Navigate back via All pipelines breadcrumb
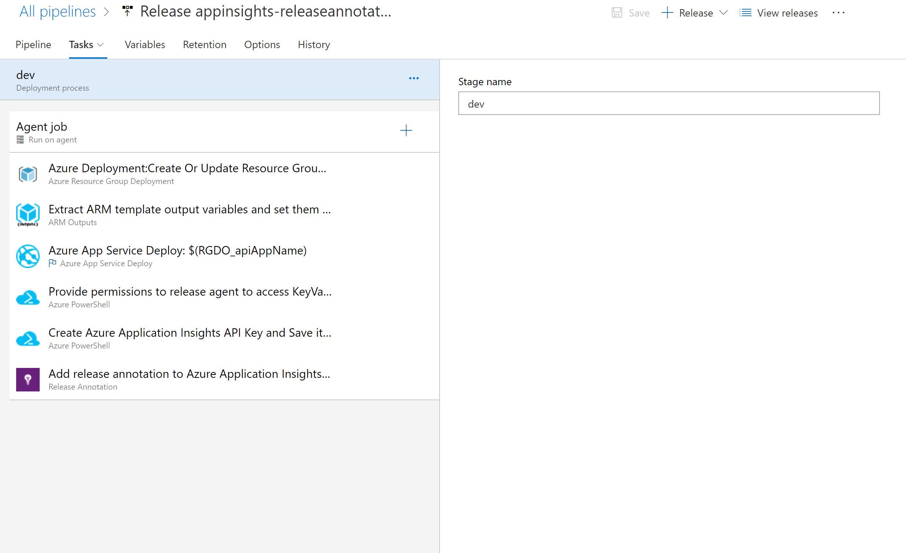 pos(57,11)
